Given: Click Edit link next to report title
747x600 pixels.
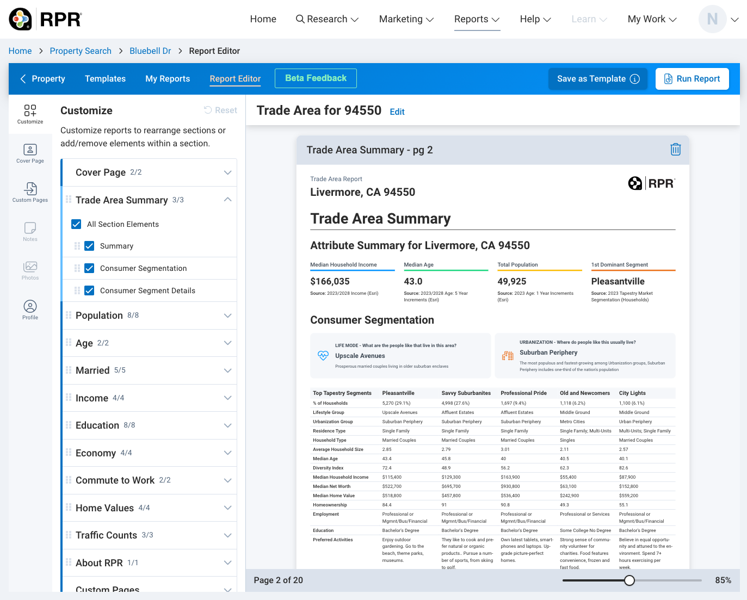Looking at the screenshot, I should (397, 112).
